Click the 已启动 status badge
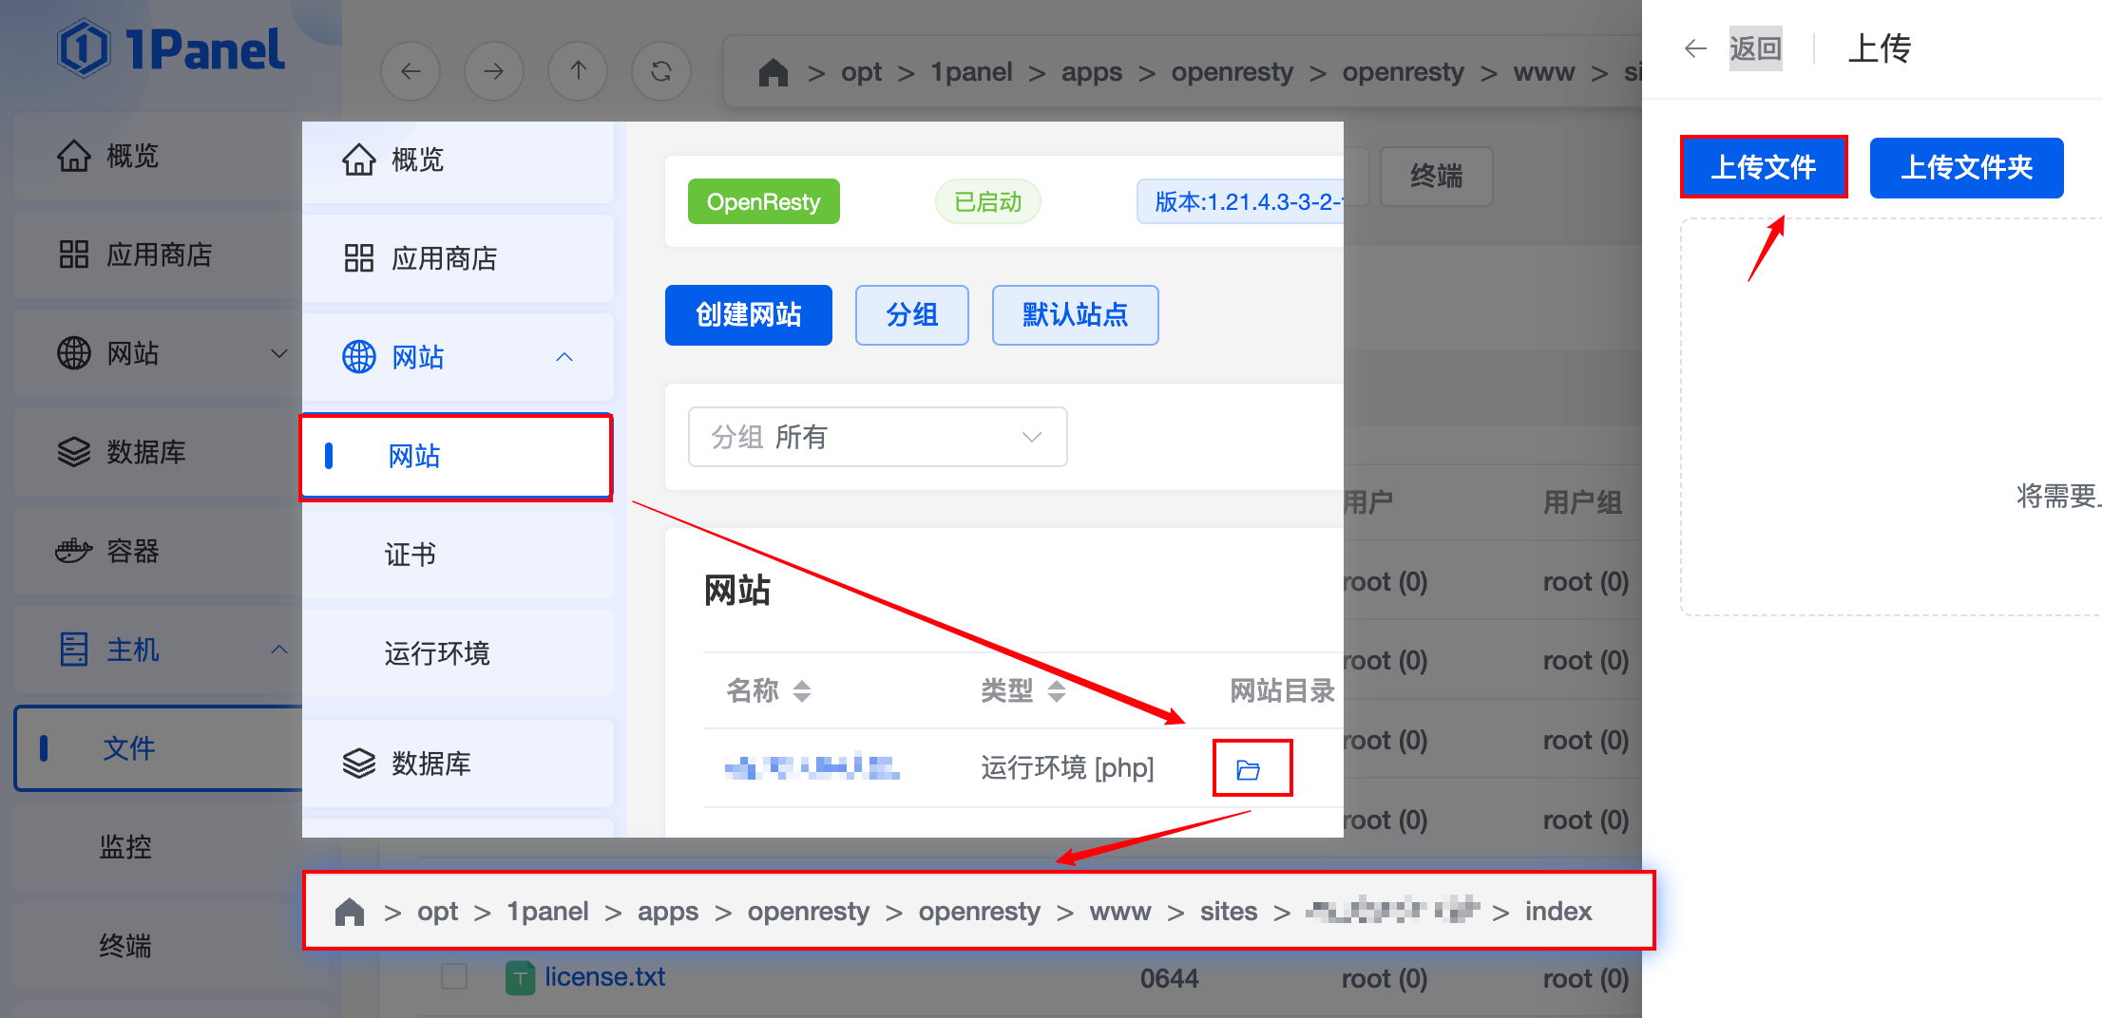The width and height of the screenshot is (2102, 1018). pos(988,202)
